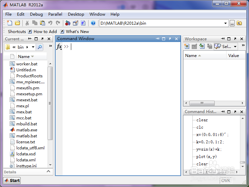Open the Debug menu
The image size is (249, 187).
36,14
